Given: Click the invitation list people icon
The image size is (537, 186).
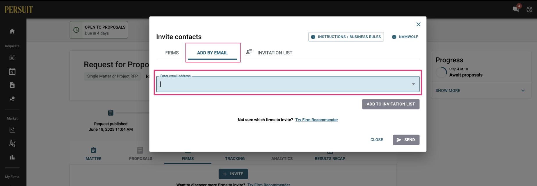Looking at the screenshot, I should [x=249, y=52].
